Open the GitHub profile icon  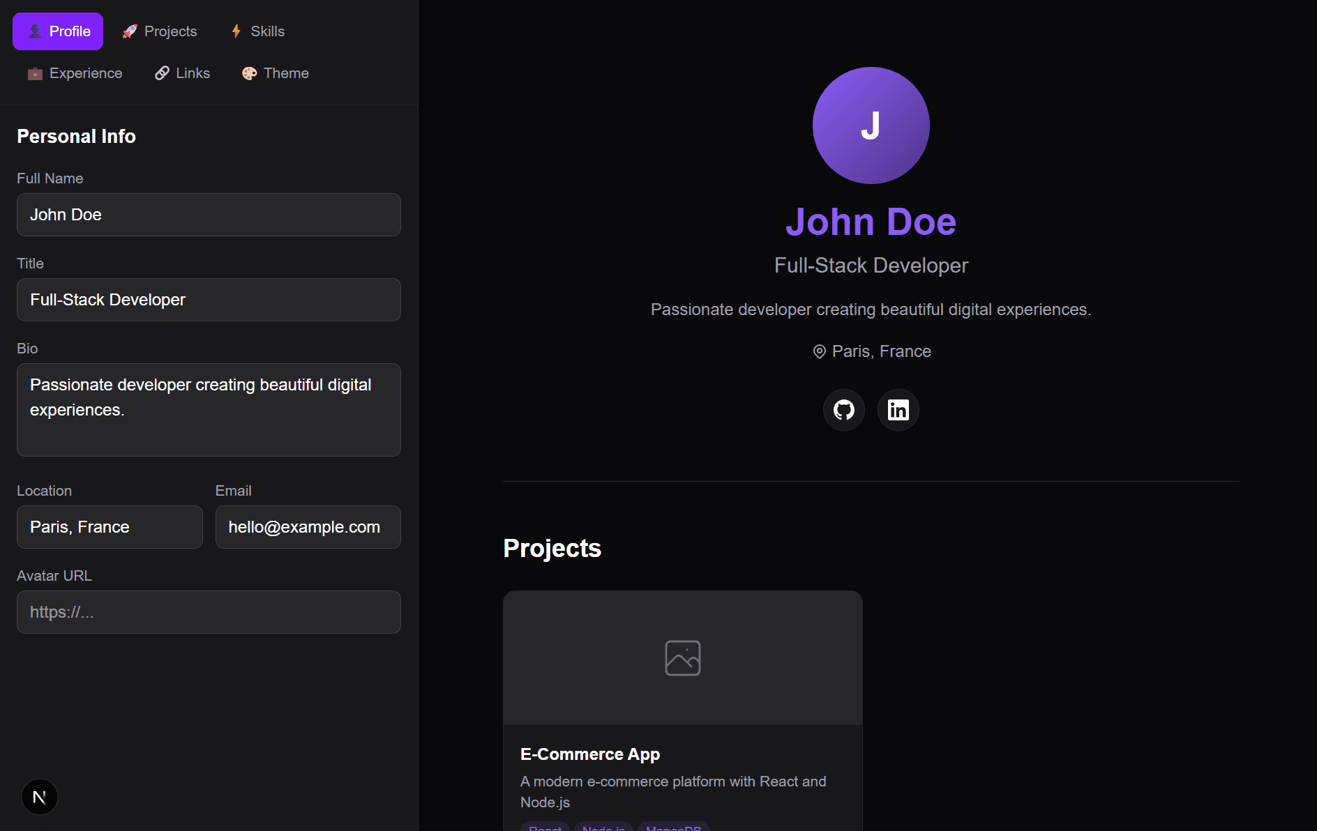tap(843, 410)
